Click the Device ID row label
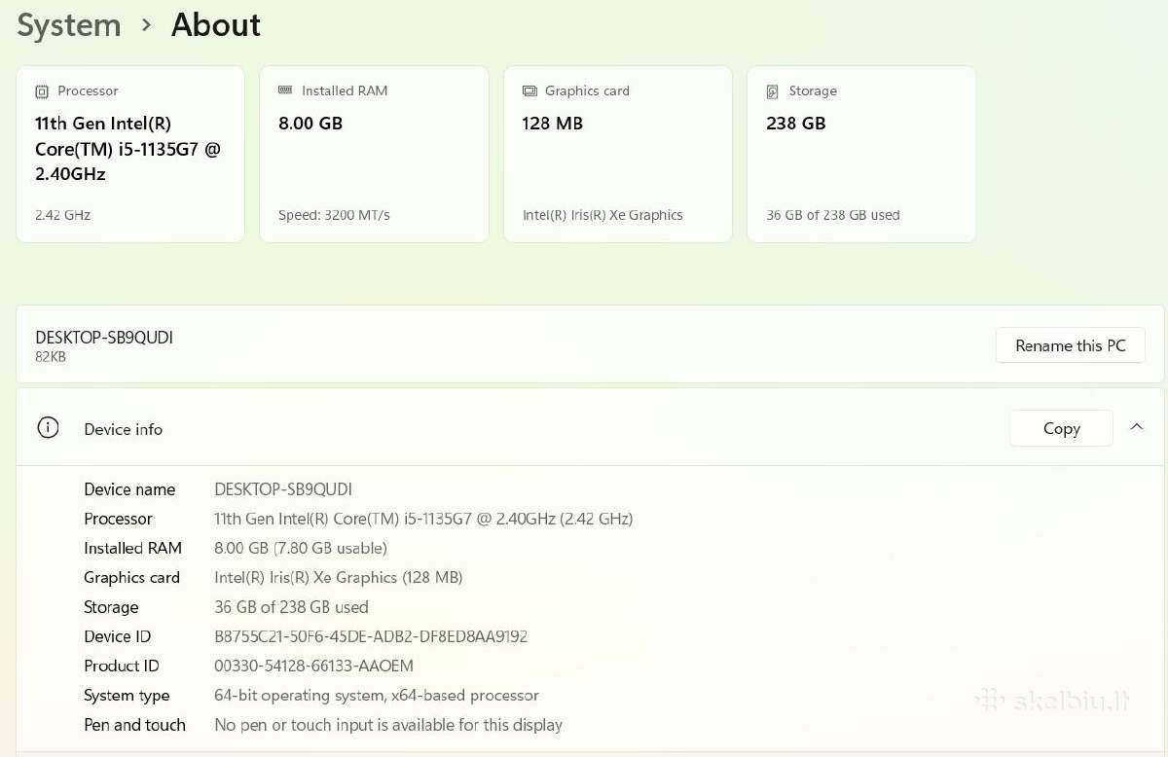The image size is (1168, 757). tap(117, 636)
